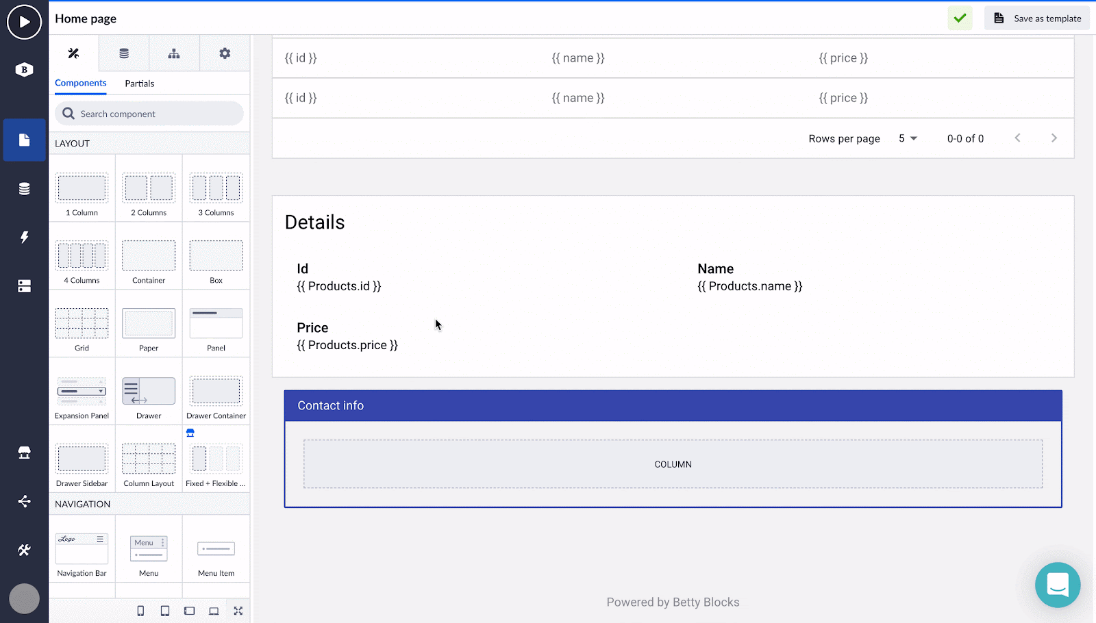Select the 1 Column layout component
1096x623 pixels.
pyautogui.click(x=82, y=188)
